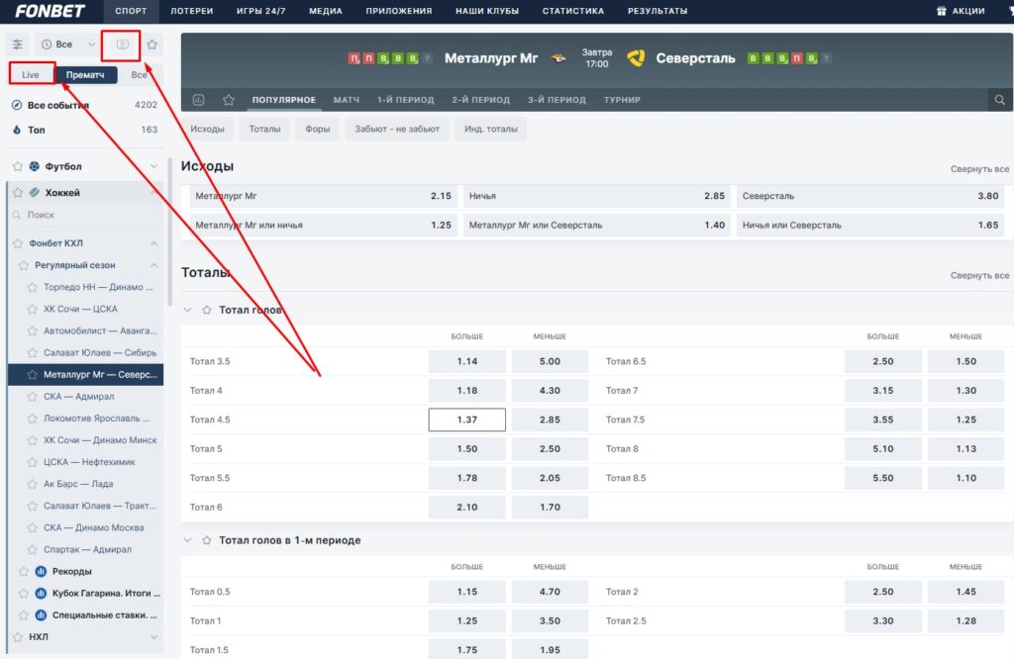Switch event filter to Live

click(31, 74)
